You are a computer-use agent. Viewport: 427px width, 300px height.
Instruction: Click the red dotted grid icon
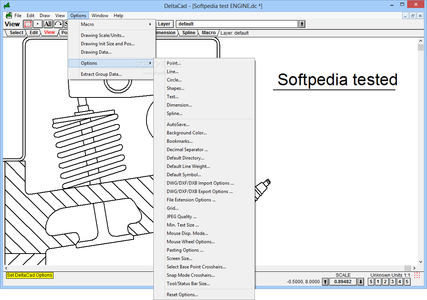click(417, 275)
